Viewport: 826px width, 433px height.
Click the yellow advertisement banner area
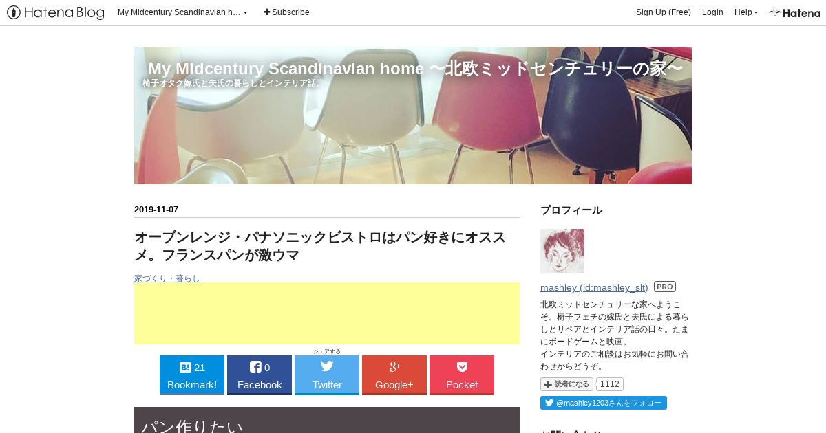[327, 313]
